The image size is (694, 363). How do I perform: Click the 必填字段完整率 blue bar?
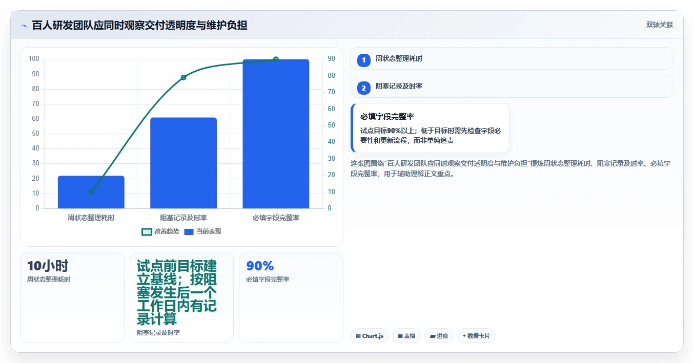point(276,134)
